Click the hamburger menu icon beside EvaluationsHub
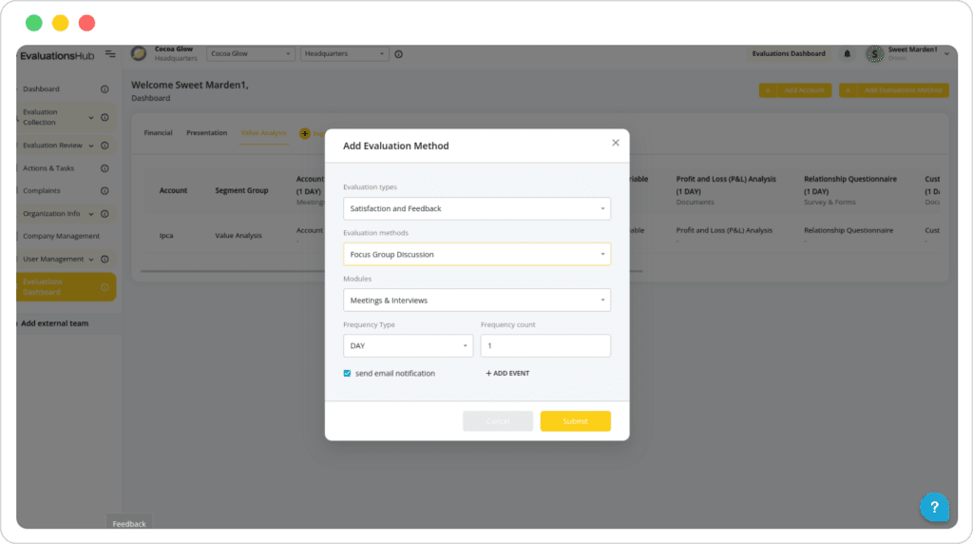This screenshot has height=544, width=973. pos(111,54)
